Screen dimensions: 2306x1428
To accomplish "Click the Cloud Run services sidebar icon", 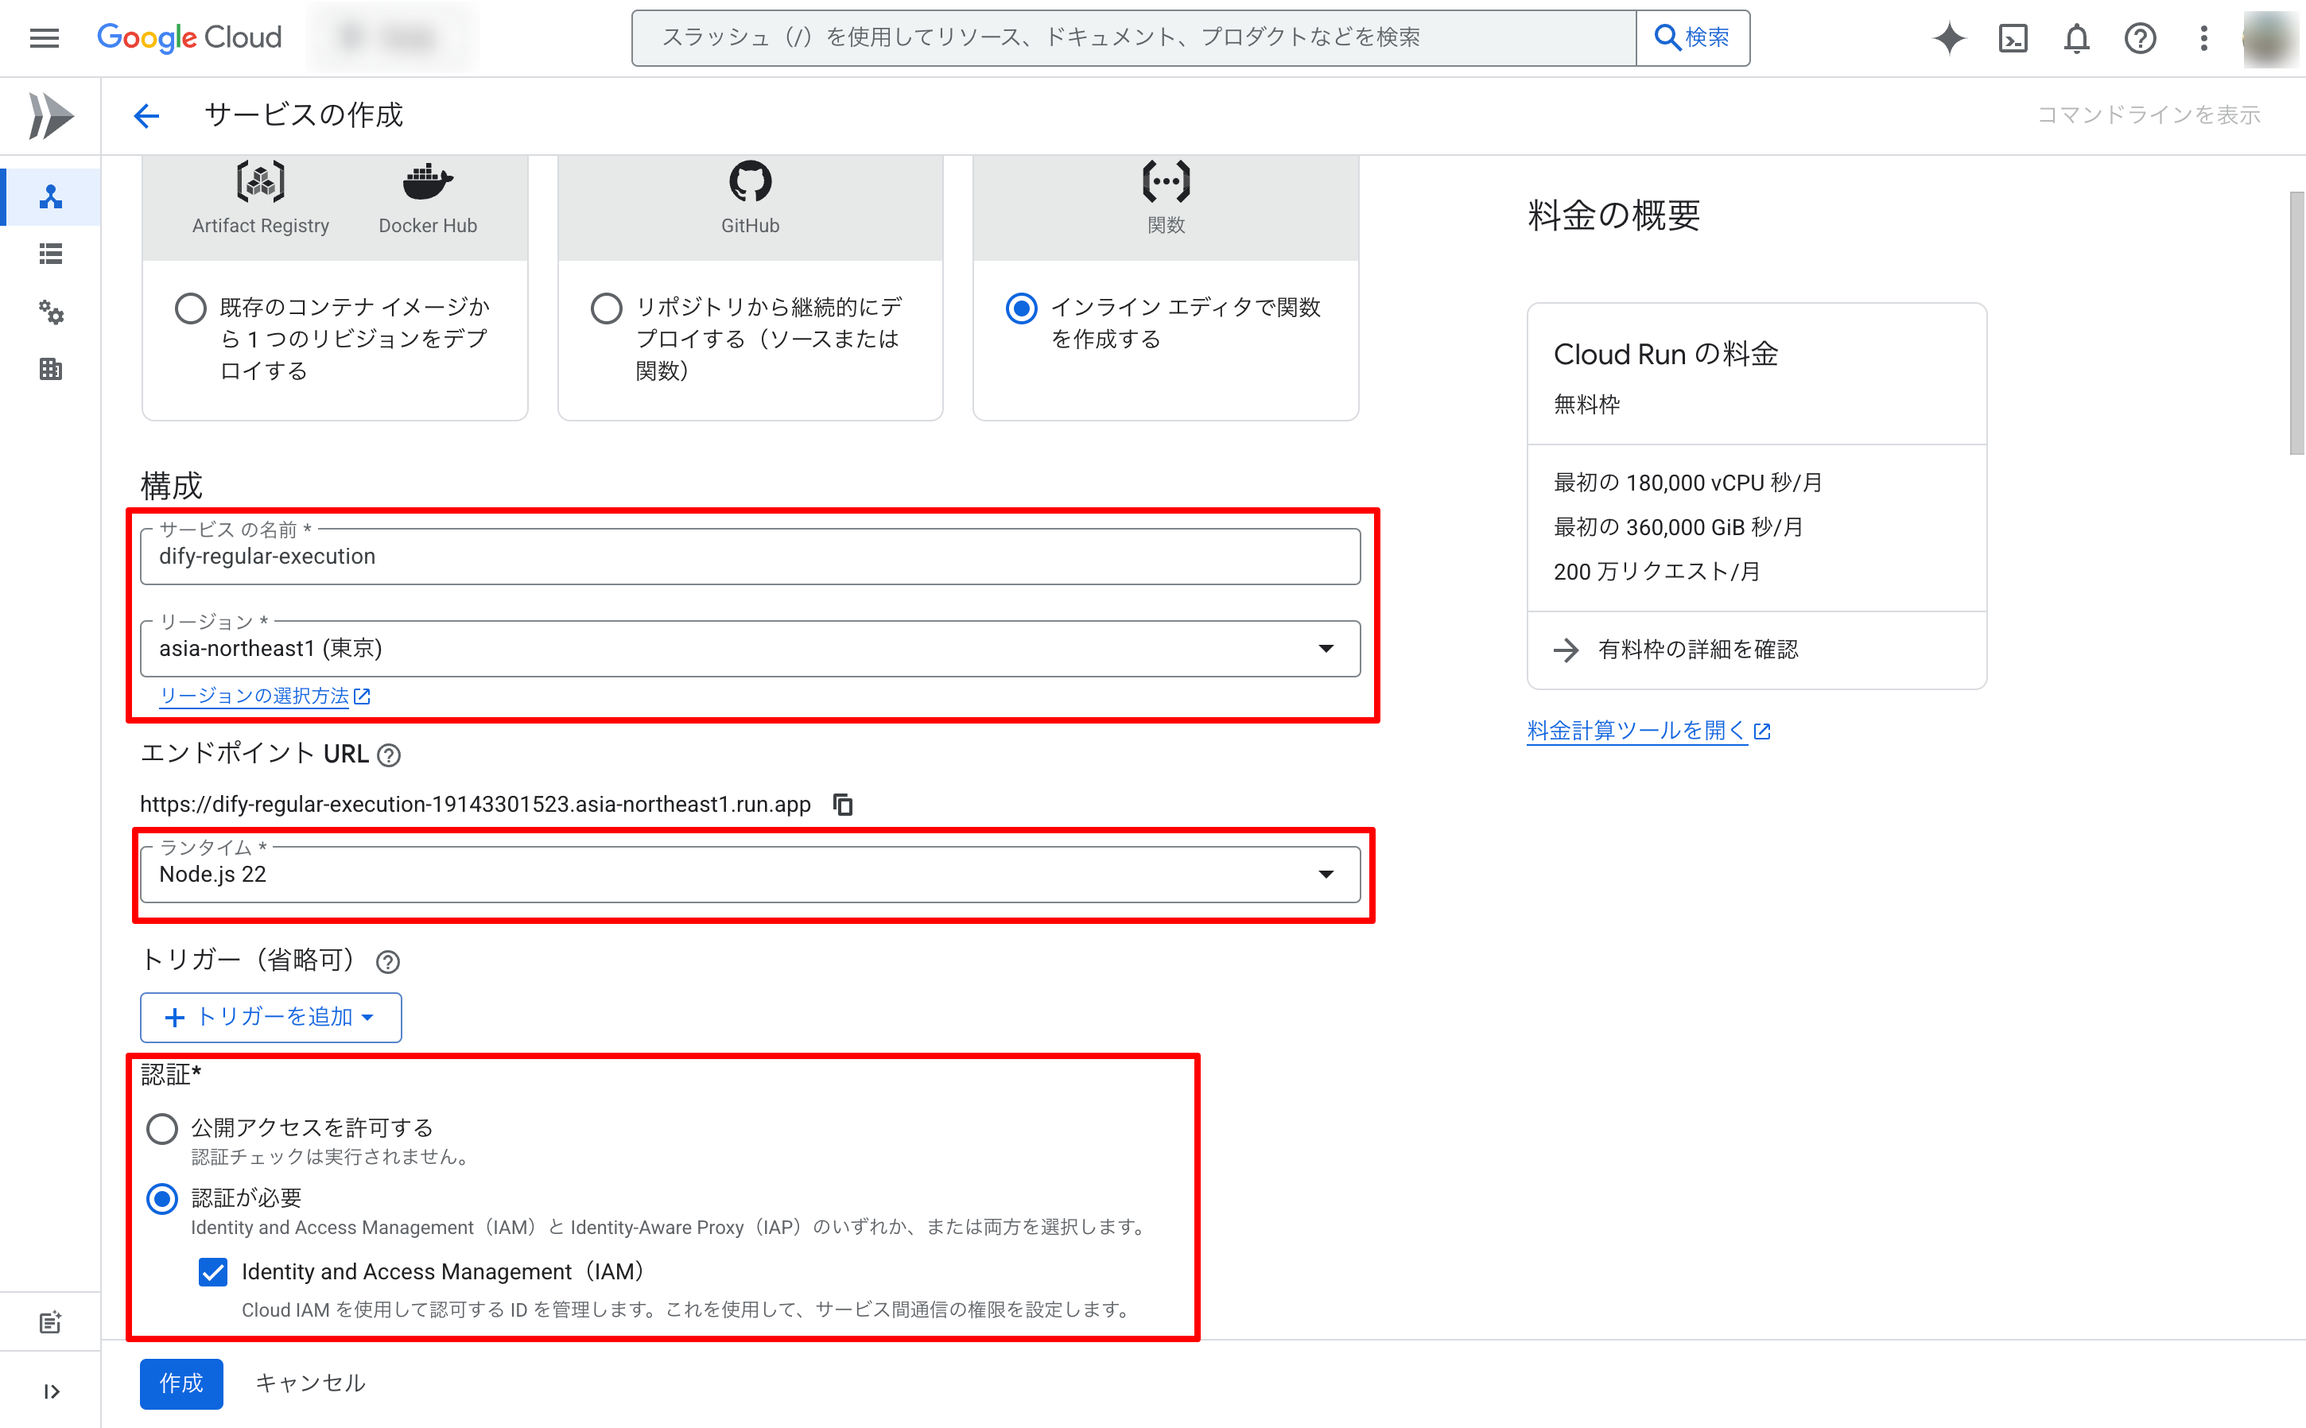I will [51, 196].
